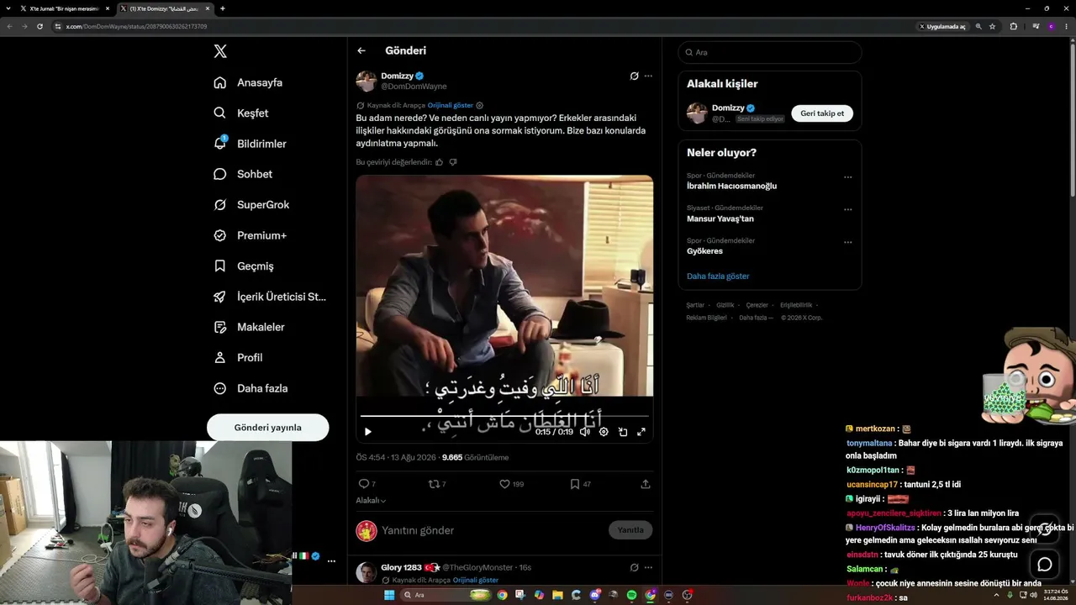Open Geçmiş bookmarks item
The height and width of the screenshot is (605, 1076).
tap(244, 266)
